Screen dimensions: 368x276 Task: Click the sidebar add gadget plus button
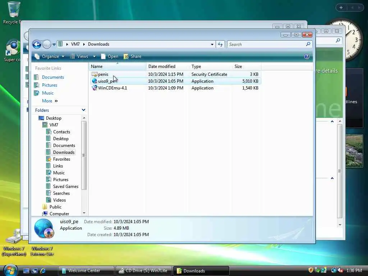341,8
